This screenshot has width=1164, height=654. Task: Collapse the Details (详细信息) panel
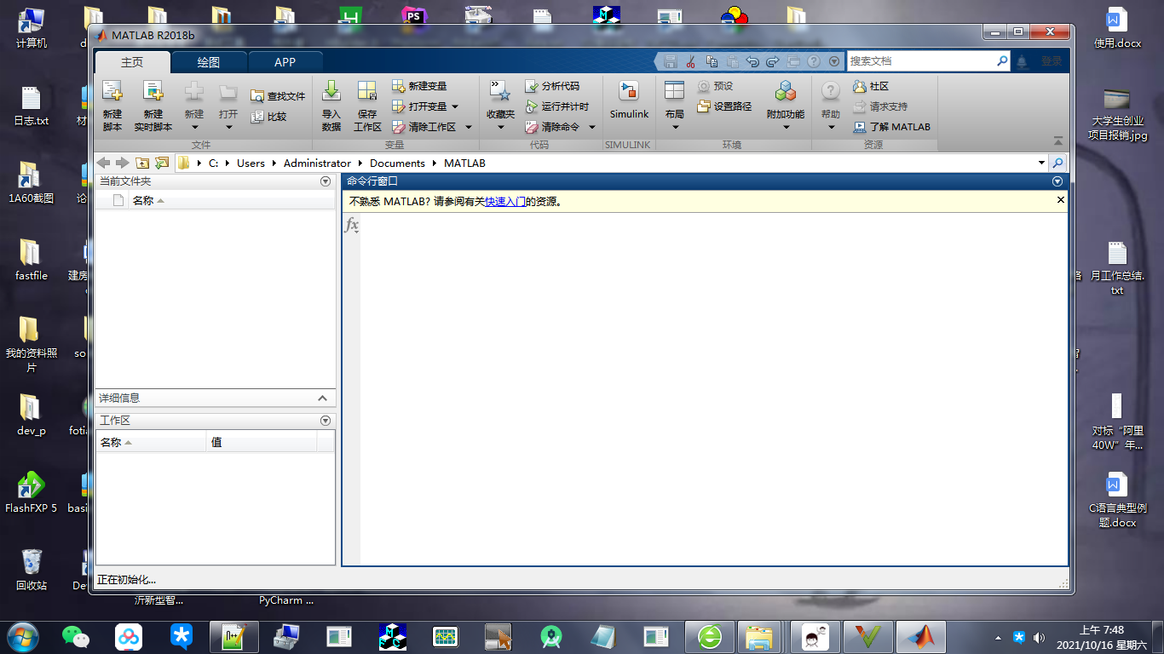[322, 398]
